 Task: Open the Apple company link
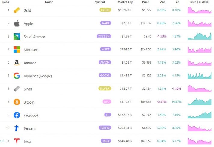click(28, 24)
